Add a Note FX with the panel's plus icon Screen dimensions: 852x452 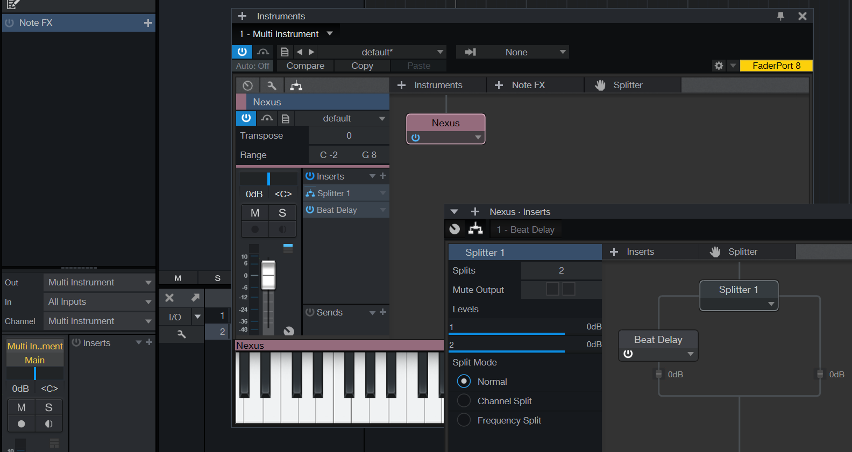point(148,23)
